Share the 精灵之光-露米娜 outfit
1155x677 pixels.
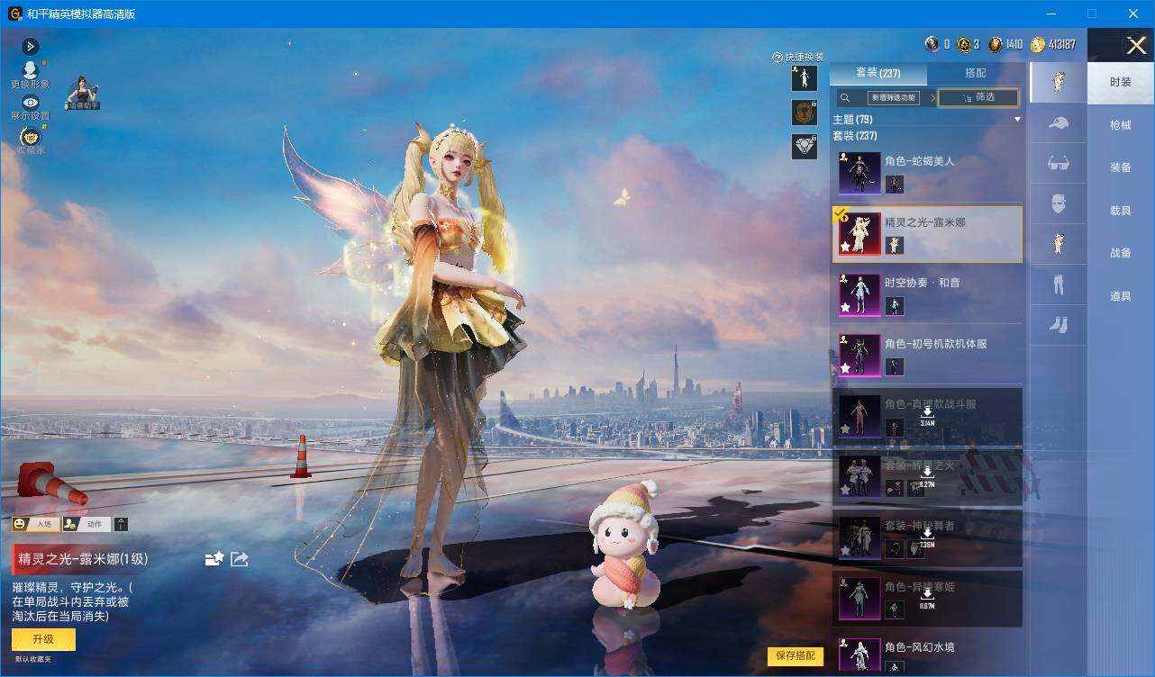pos(240,559)
